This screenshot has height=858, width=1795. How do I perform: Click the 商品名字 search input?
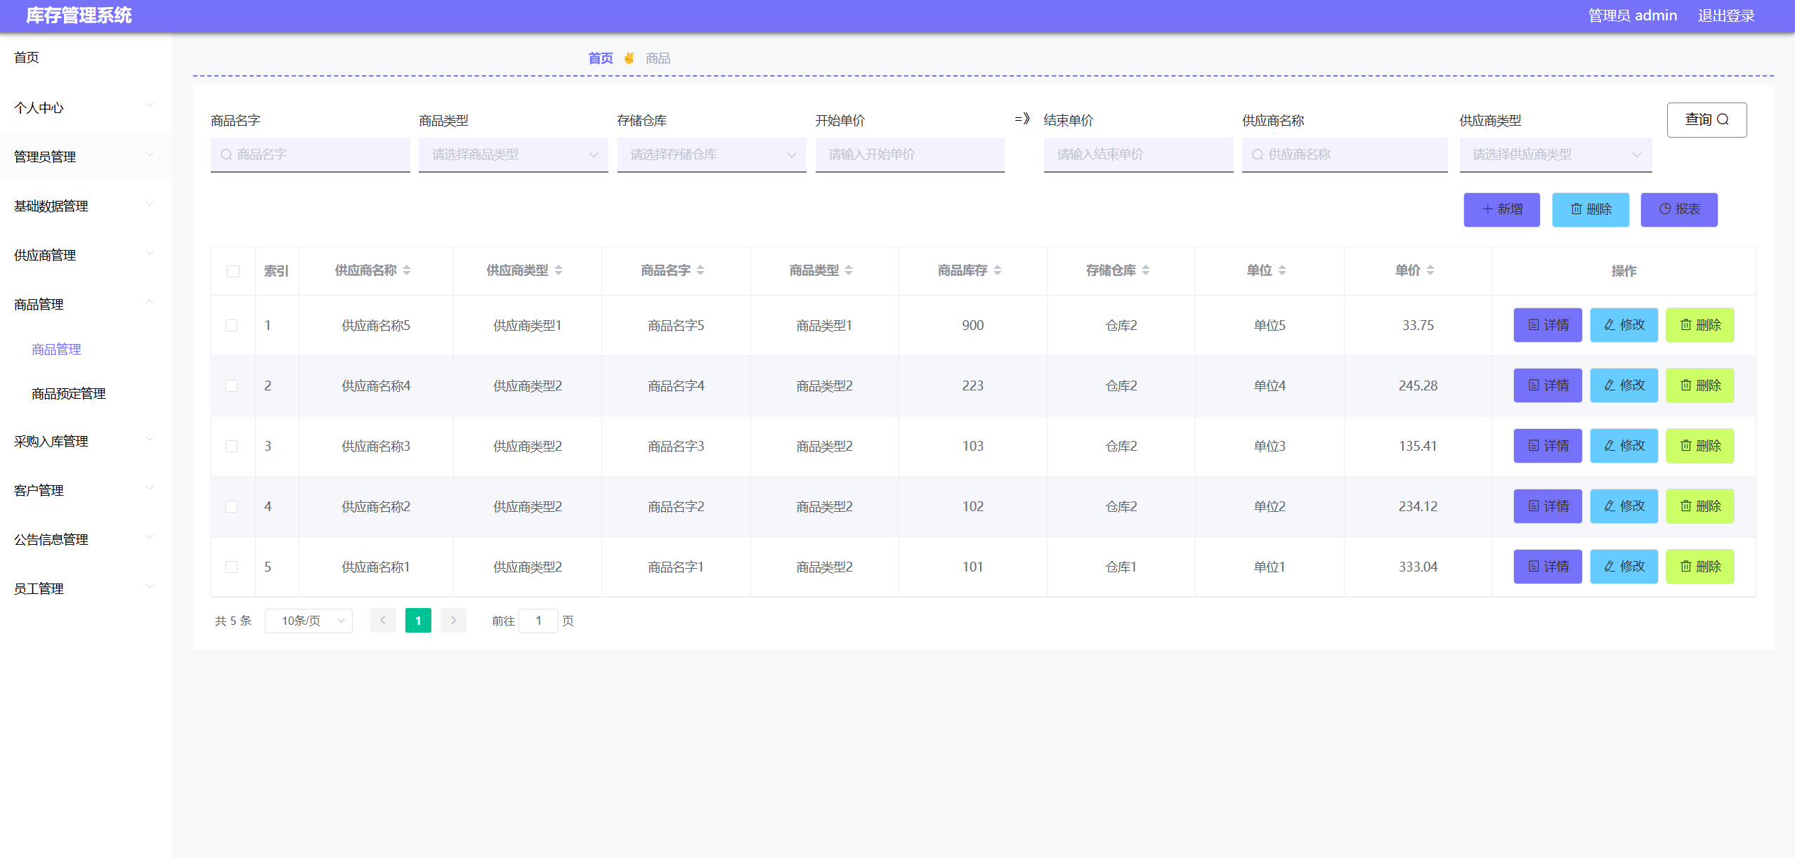[x=316, y=154]
